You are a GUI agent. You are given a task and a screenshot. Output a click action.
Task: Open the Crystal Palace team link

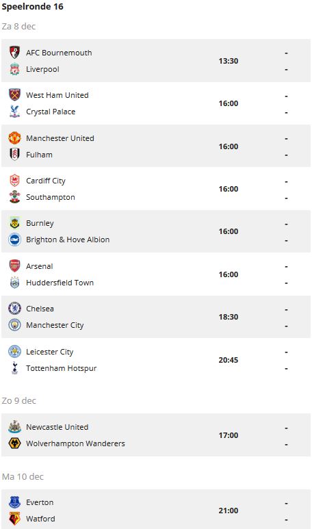(x=51, y=112)
